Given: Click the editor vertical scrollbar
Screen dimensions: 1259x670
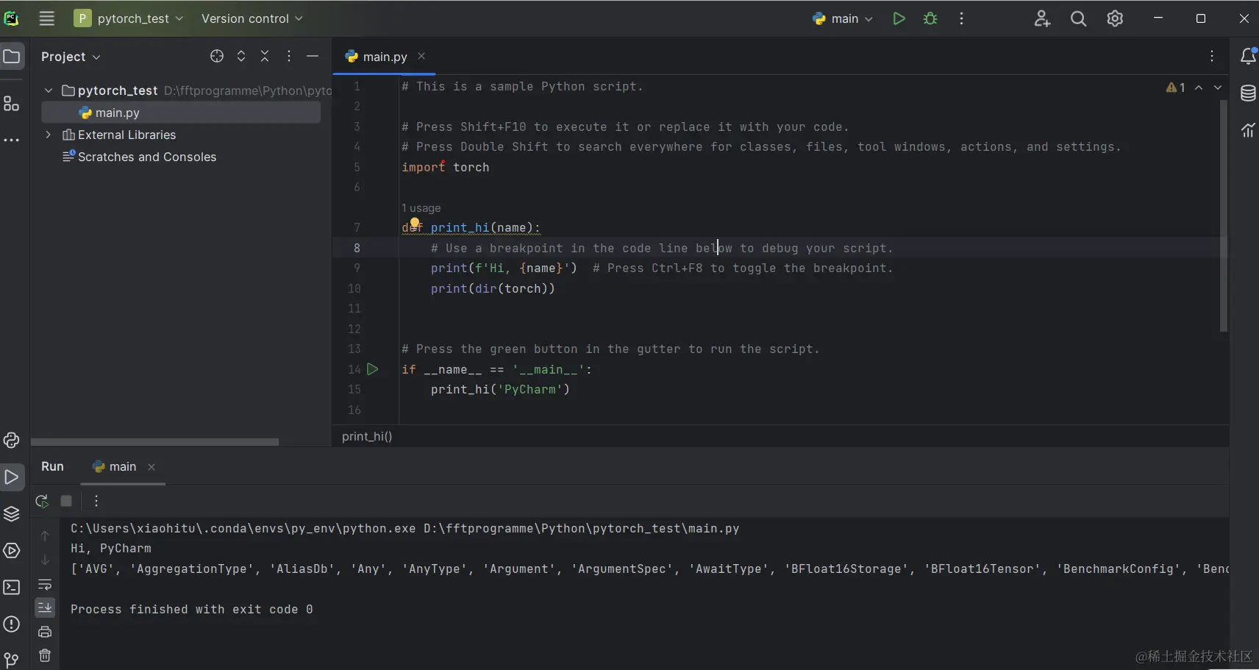Looking at the screenshot, I should (1224, 216).
